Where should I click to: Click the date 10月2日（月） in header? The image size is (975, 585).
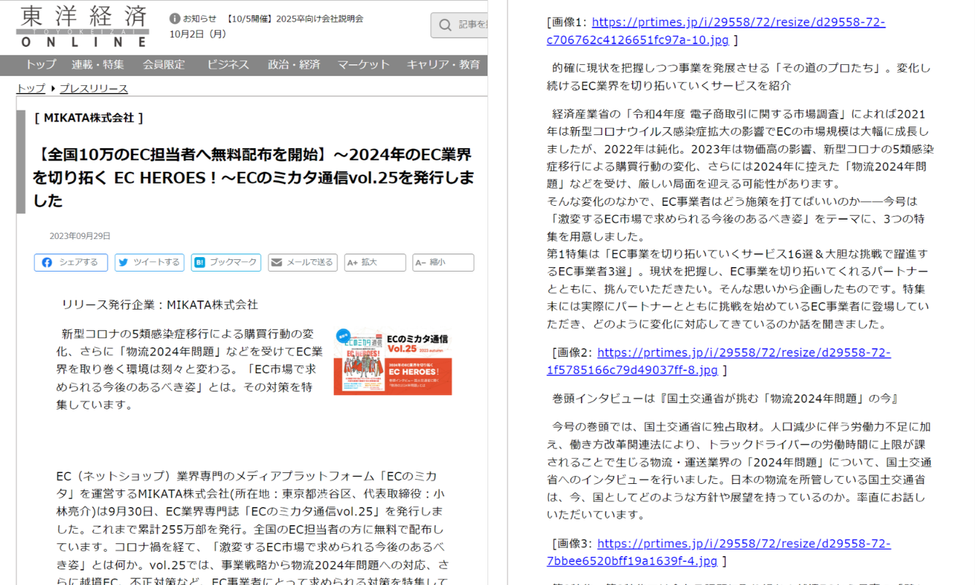tap(198, 34)
